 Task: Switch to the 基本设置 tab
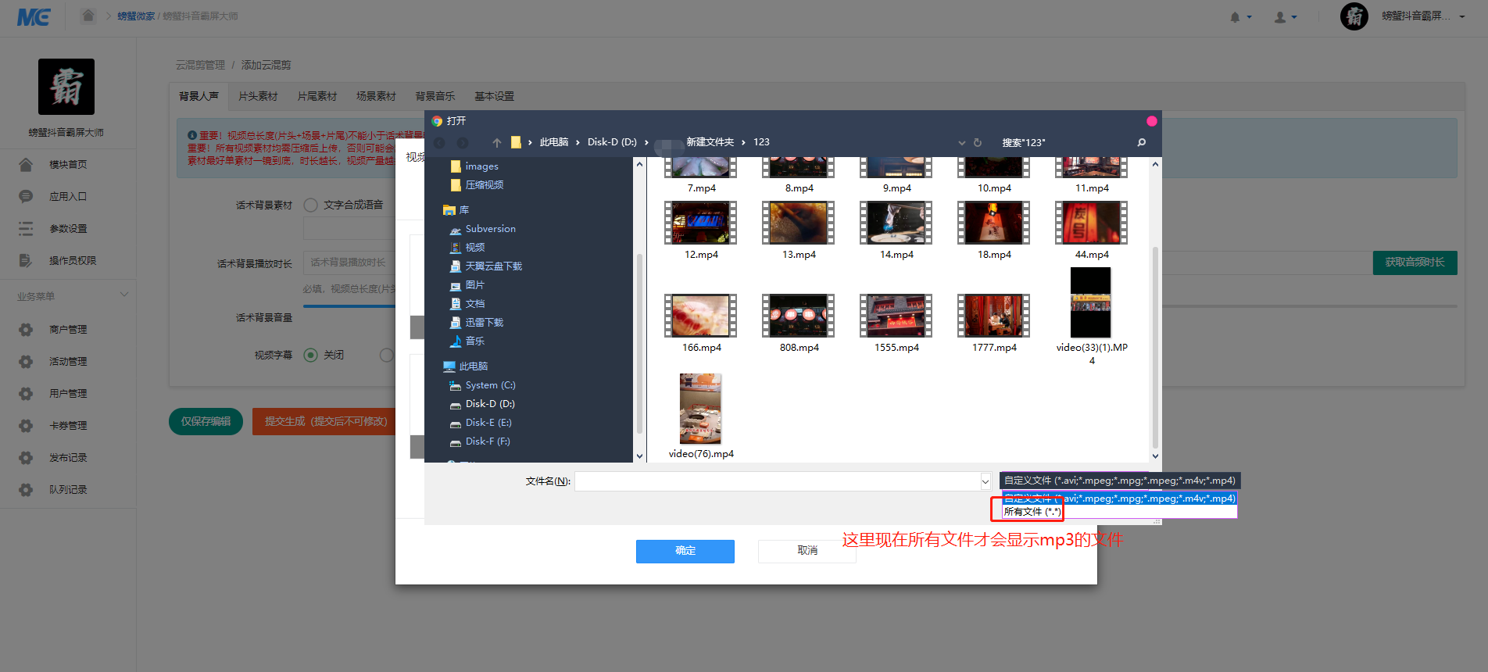(494, 96)
